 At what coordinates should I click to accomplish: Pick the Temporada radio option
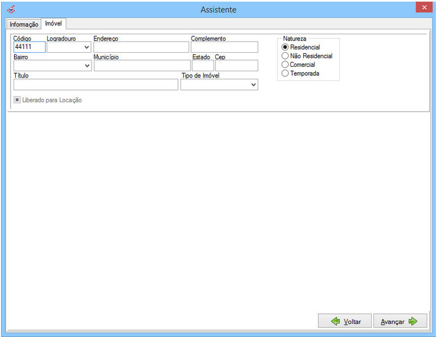285,73
